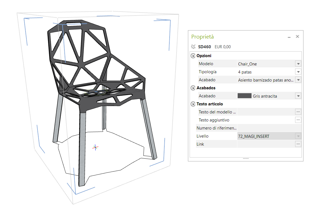This screenshot has height=208, width=309.
Task: Open ellipsis button for Testo aggiuntivo
Action: (298, 120)
